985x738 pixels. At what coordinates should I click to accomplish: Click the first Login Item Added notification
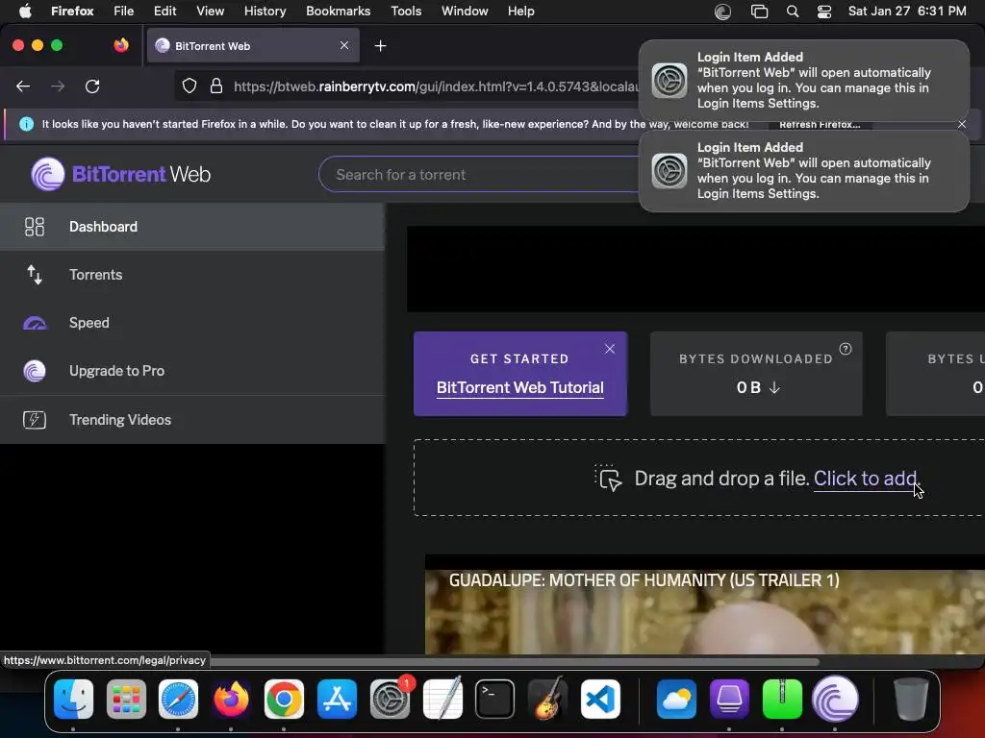pyautogui.click(x=803, y=81)
